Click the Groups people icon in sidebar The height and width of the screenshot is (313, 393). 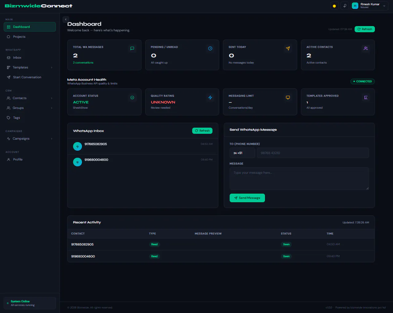click(x=9, y=108)
